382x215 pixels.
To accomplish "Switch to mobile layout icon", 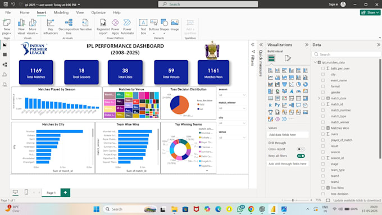I will coord(26,193).
